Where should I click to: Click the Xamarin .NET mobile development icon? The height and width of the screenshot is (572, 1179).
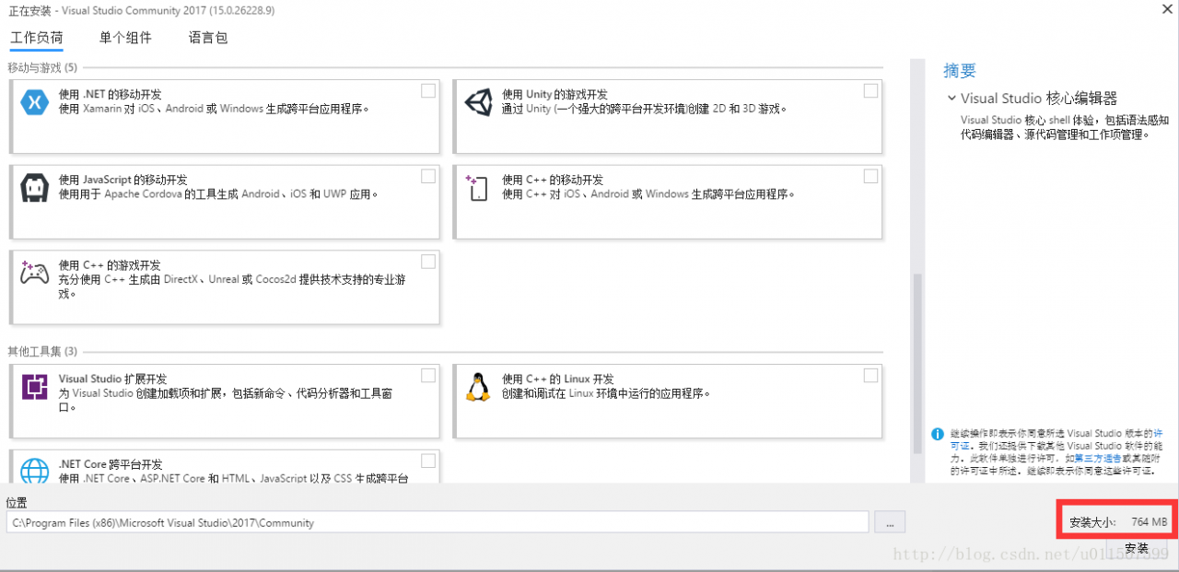point(35,103)
